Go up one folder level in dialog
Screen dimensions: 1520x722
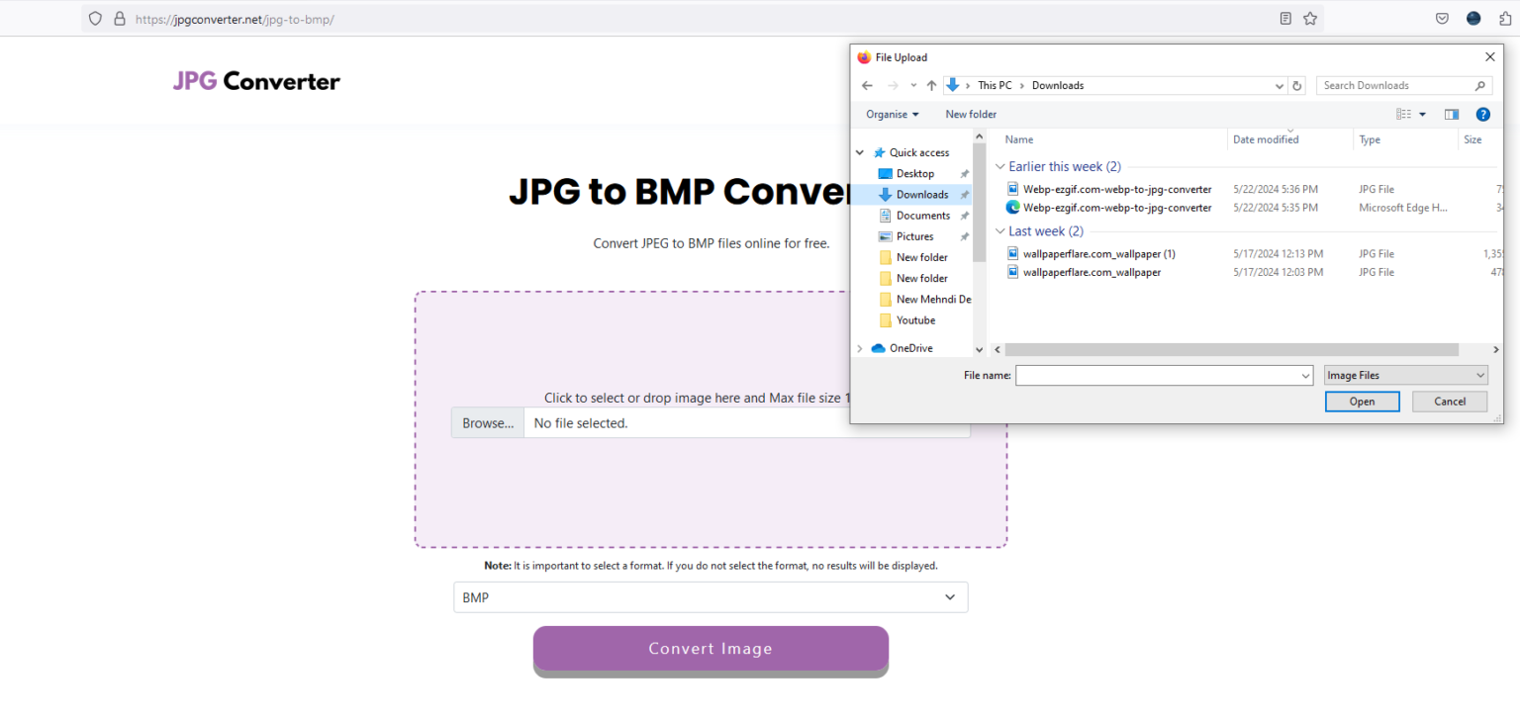[931, 86]
